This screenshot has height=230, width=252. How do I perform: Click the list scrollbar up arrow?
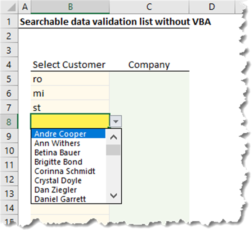[113, 137]
